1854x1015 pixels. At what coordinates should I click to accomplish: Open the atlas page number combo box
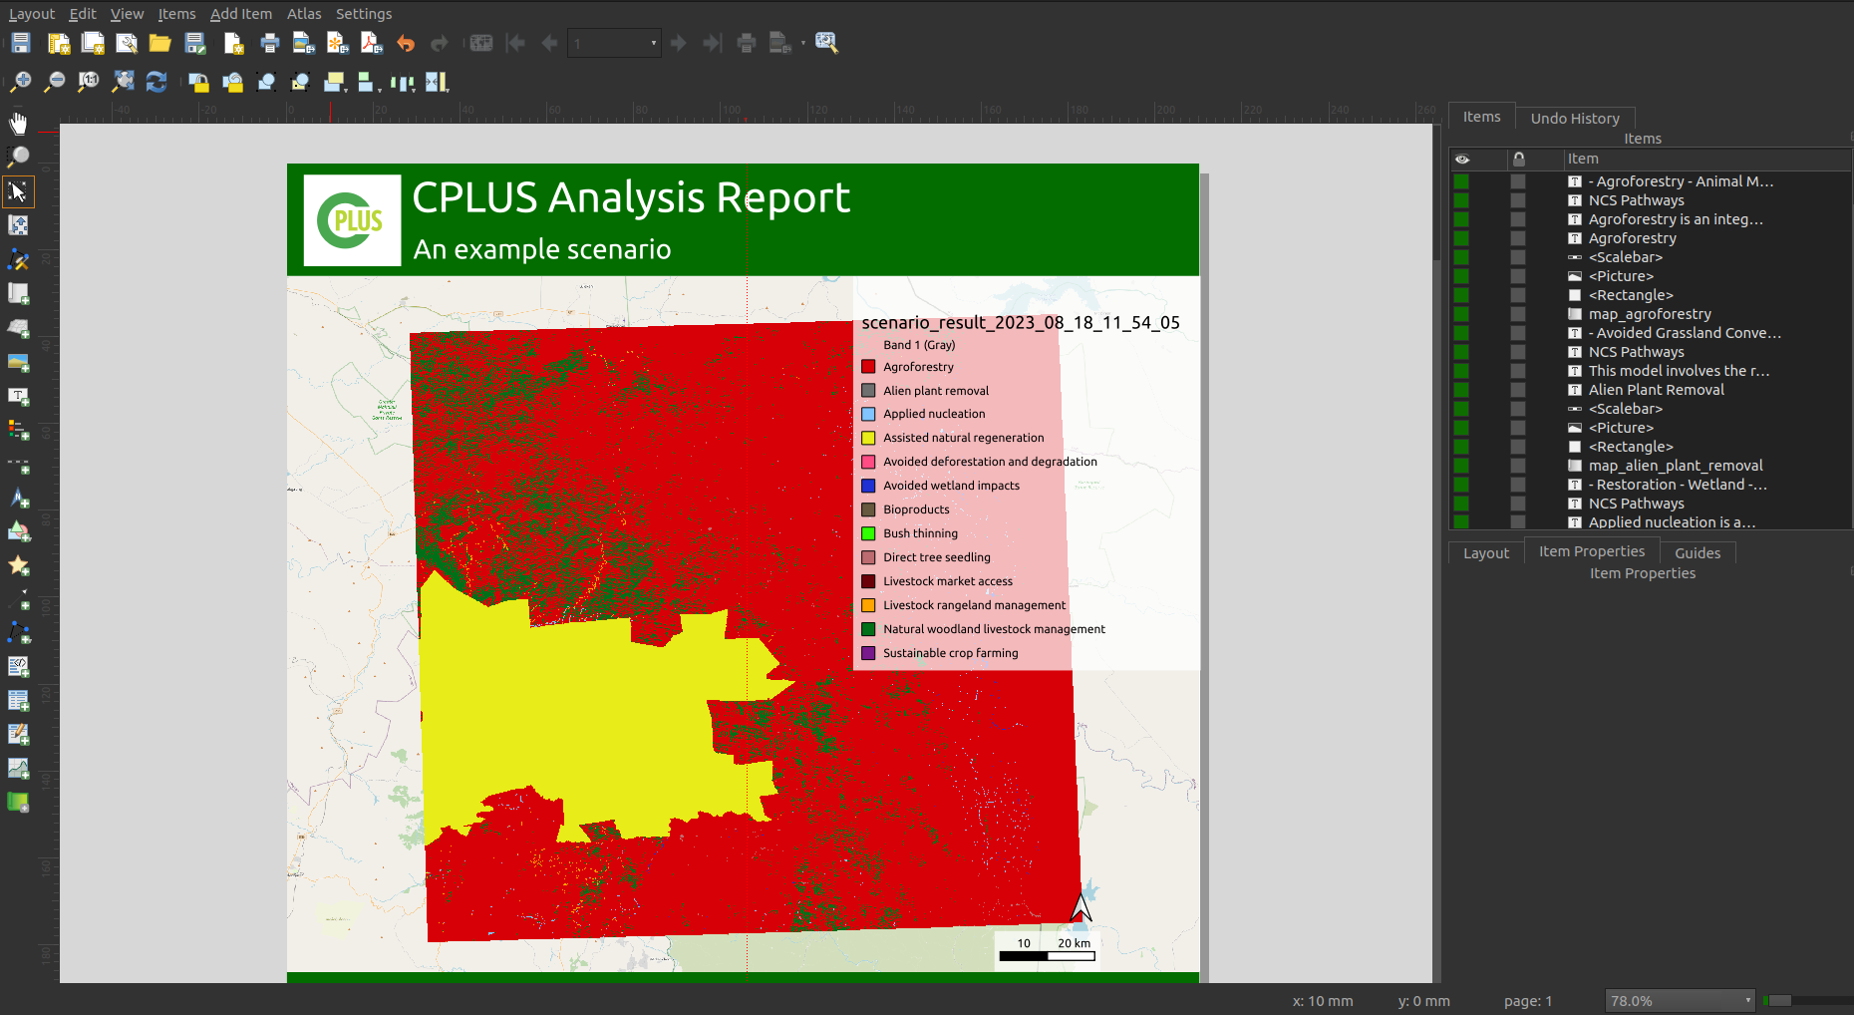[x=614, y=43]
